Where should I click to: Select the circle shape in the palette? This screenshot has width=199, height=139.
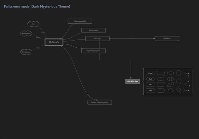click(178, 73)
